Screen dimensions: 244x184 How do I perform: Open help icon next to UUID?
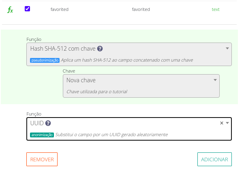pyautogui.click(x=48, y=123)
